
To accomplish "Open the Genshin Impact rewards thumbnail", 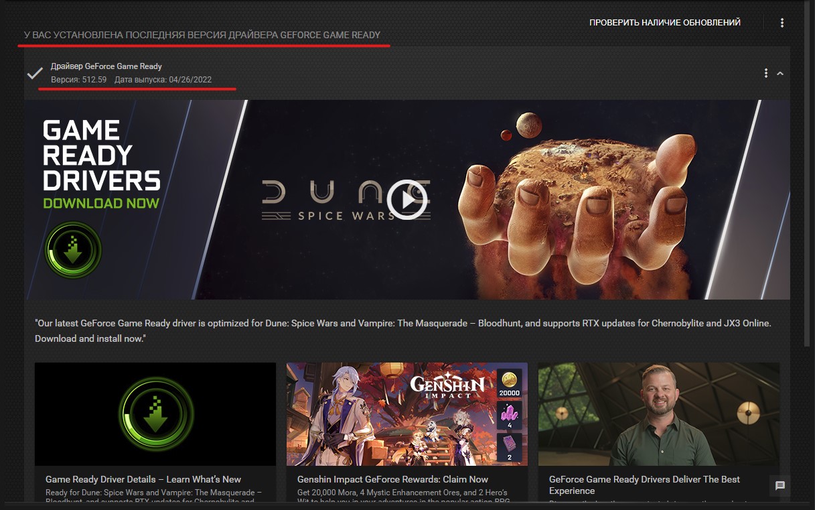I will (407, 414).
